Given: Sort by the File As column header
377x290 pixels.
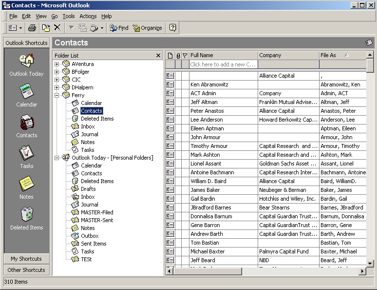Looking at the screenshot, I should point(343,56).
